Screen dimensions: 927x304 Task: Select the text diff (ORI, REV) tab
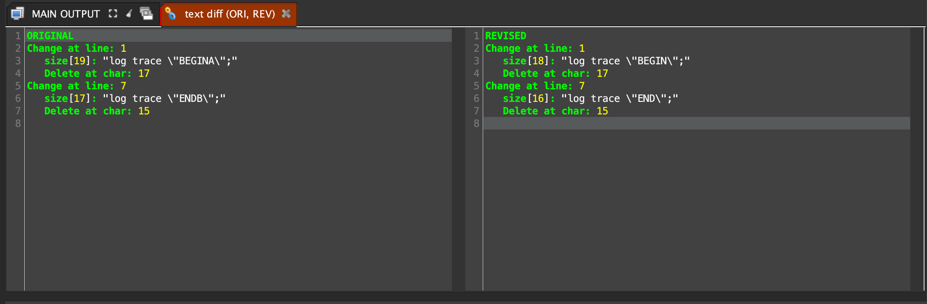[x=230, y=14]
